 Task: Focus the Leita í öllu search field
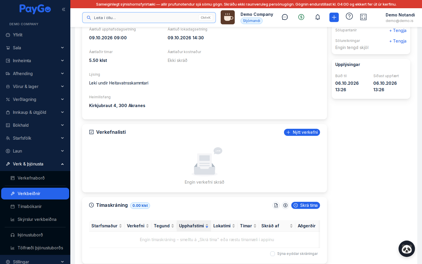coord(149,18)
